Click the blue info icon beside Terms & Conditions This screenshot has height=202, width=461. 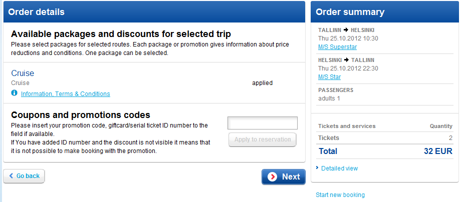coord(14,93)
